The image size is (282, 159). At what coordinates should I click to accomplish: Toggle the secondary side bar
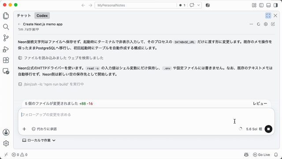click(x=276, y=5)
